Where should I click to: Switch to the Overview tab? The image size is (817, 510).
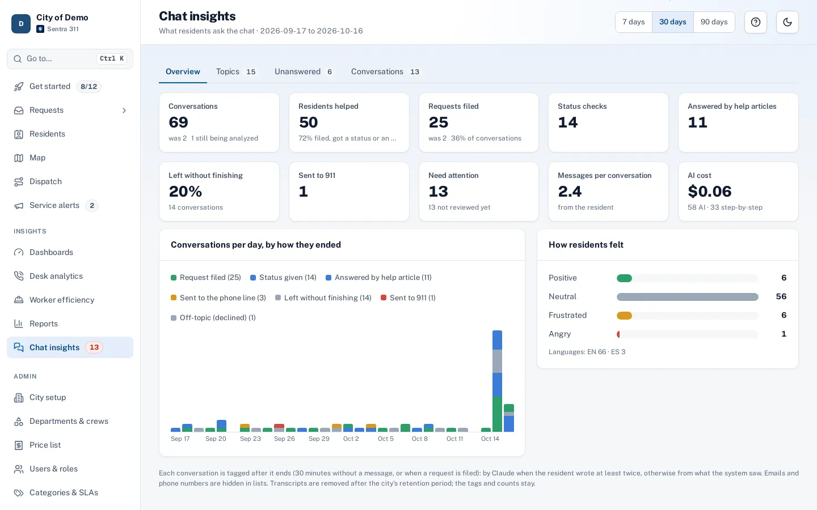tap(183, 72)
